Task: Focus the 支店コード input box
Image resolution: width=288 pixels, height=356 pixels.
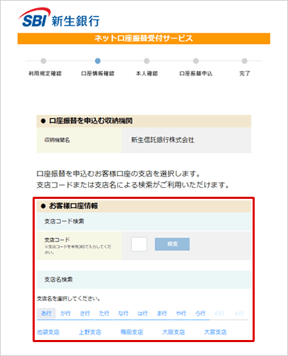Action: pyautogui.click(x=139, y=244)
